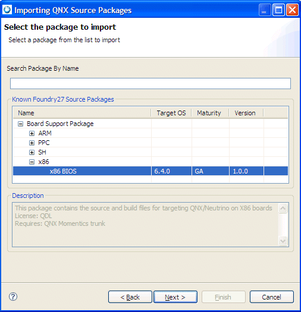Expand the PPC tree node

click(x=32, y=143)
